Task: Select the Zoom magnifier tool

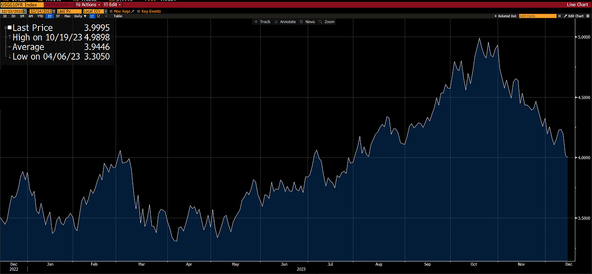Action: tap(326, 21)
